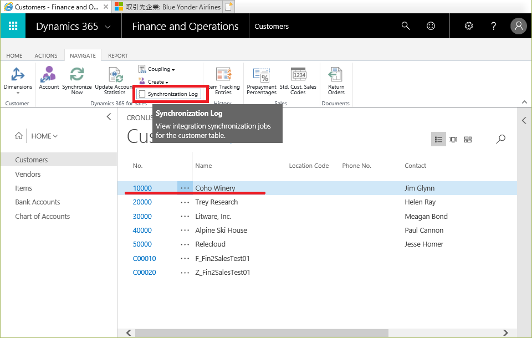Click the list search magnifier icon
Screen dimensions: 532x338
500,139
